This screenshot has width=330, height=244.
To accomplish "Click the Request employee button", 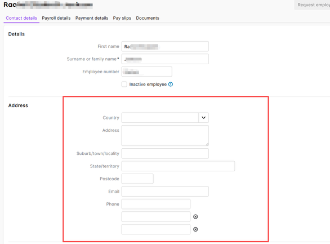I will point(312,5).
